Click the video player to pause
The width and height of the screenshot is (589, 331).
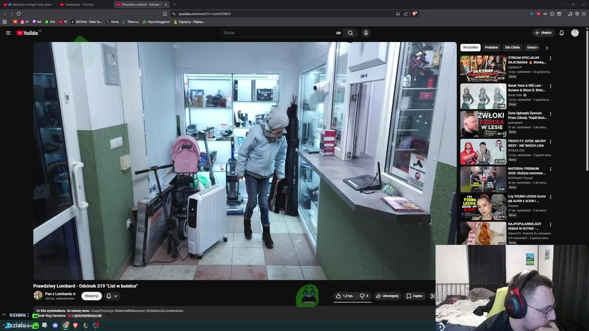[245, 161]
